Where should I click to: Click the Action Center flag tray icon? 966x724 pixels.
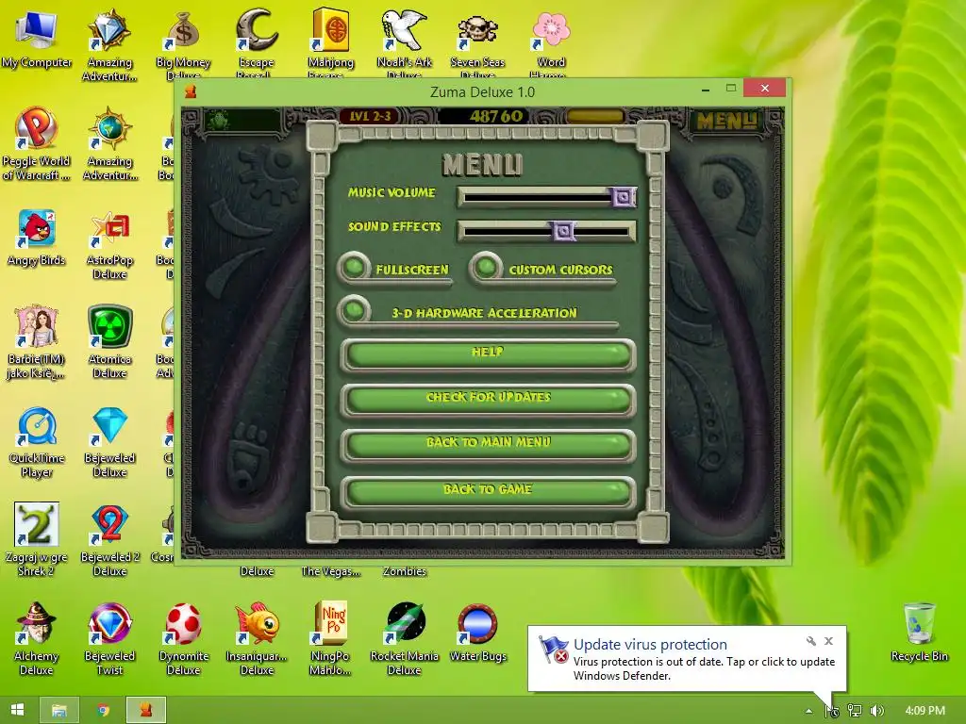tap(832, 711)
